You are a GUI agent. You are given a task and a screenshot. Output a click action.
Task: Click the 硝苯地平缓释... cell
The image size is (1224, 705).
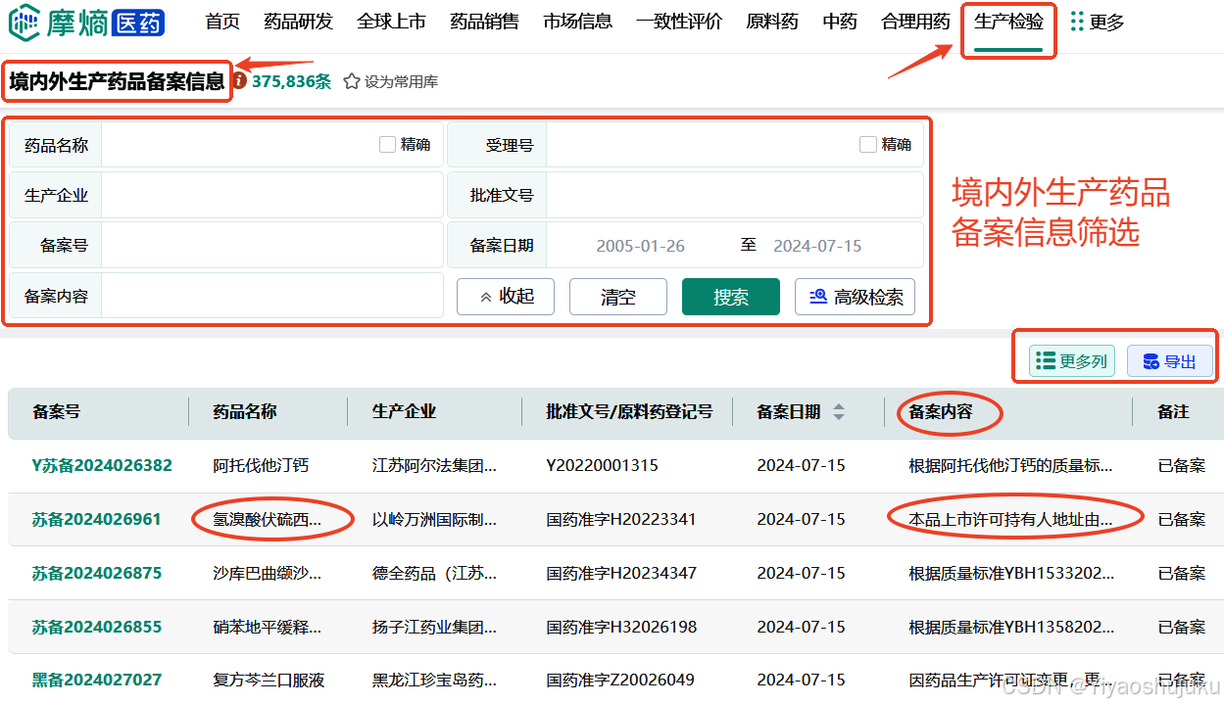[x=267, y=627]
